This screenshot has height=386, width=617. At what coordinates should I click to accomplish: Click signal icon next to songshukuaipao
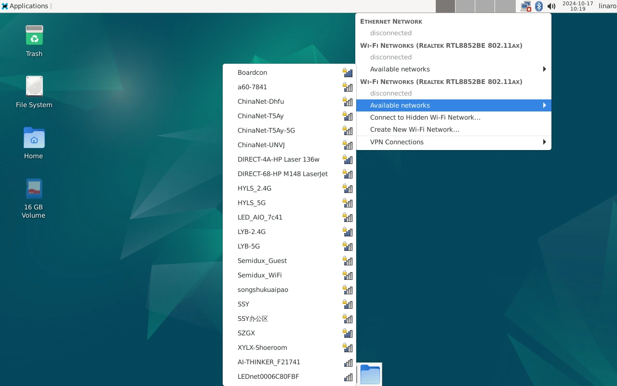(x=348, y=289)
